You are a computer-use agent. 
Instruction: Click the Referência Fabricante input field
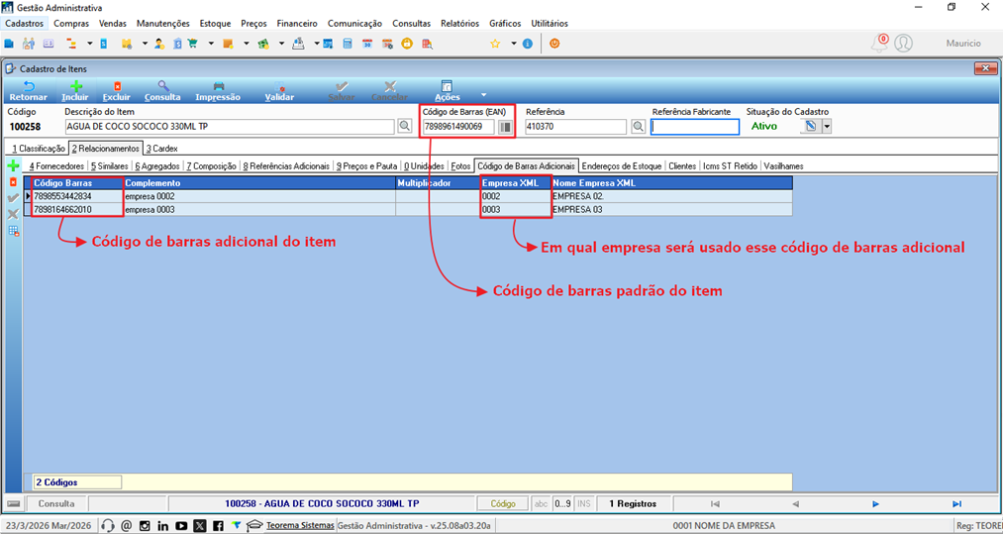[695, 127]
